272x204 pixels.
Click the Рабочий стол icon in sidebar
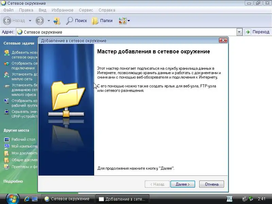coord(6,139)
